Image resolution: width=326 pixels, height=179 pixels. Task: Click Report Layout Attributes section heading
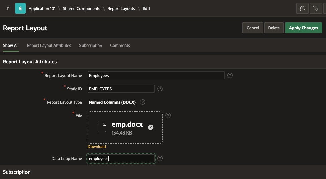click(x=30, y=62)
